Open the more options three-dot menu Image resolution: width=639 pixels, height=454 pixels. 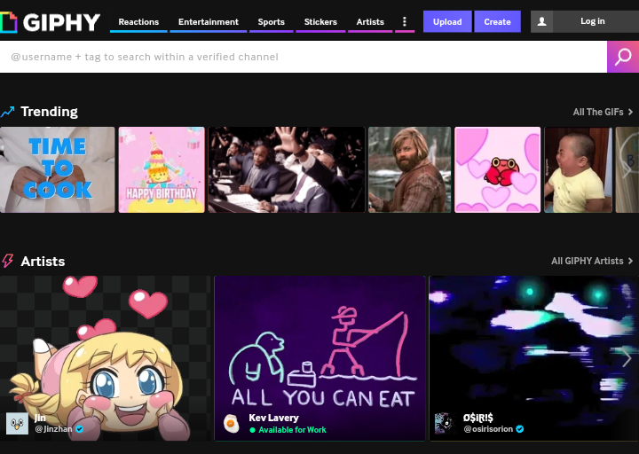(x=405, y=21)
